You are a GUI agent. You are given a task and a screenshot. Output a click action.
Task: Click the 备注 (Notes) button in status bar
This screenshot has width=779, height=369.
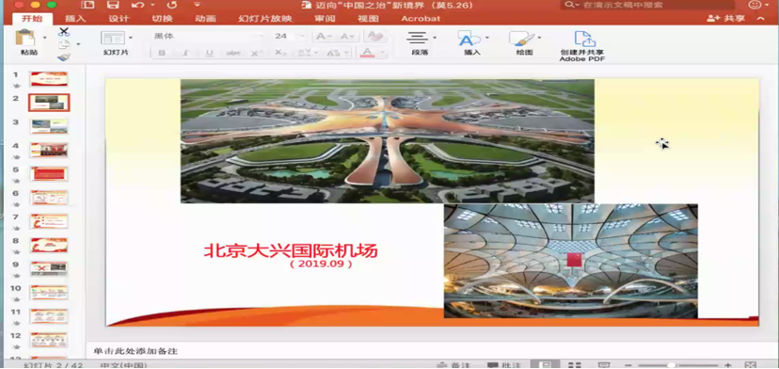point(453,365)
